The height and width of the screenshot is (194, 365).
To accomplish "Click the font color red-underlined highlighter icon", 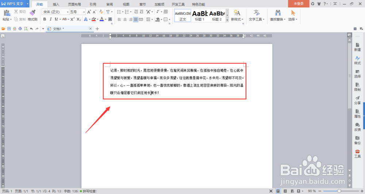I will click(93, 19).
